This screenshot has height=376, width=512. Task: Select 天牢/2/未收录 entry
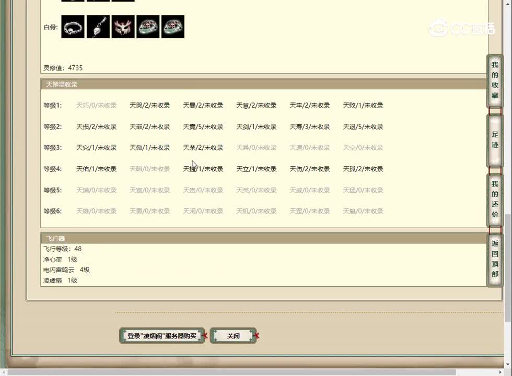309,105
